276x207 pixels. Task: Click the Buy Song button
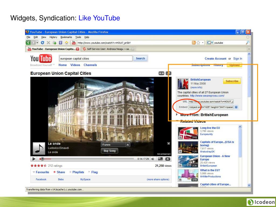[109, 151]
